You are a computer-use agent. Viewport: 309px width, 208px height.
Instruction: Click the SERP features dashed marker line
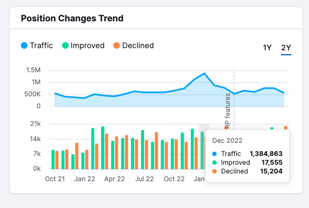[234, 98]
